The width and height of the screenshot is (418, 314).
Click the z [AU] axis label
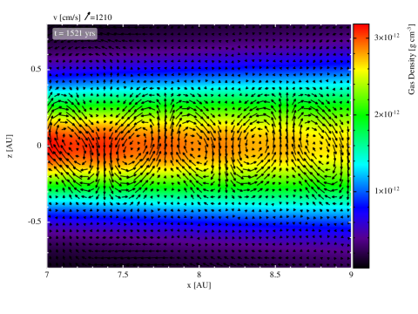point(10,146)
